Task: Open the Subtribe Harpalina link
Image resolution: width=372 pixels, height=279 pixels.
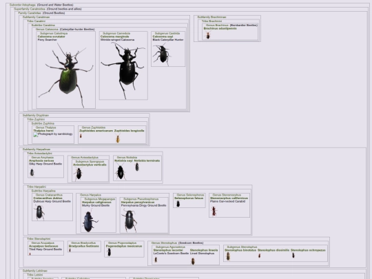Action: click(x=43, y=191)
